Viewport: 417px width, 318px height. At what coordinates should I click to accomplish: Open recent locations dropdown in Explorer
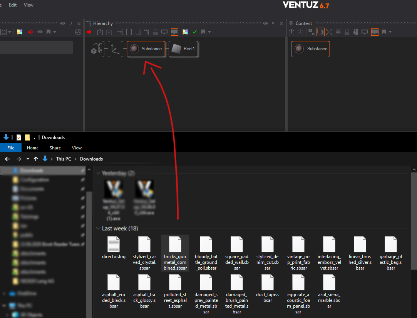[x=28, y=159]
